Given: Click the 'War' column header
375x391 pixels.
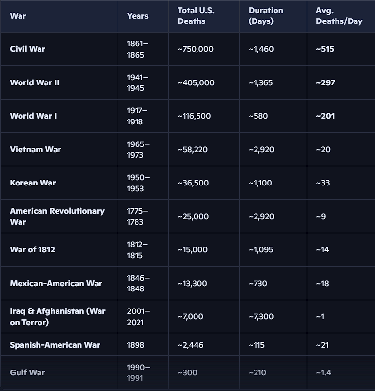Looking at the screenshot, I should point(18,16).
